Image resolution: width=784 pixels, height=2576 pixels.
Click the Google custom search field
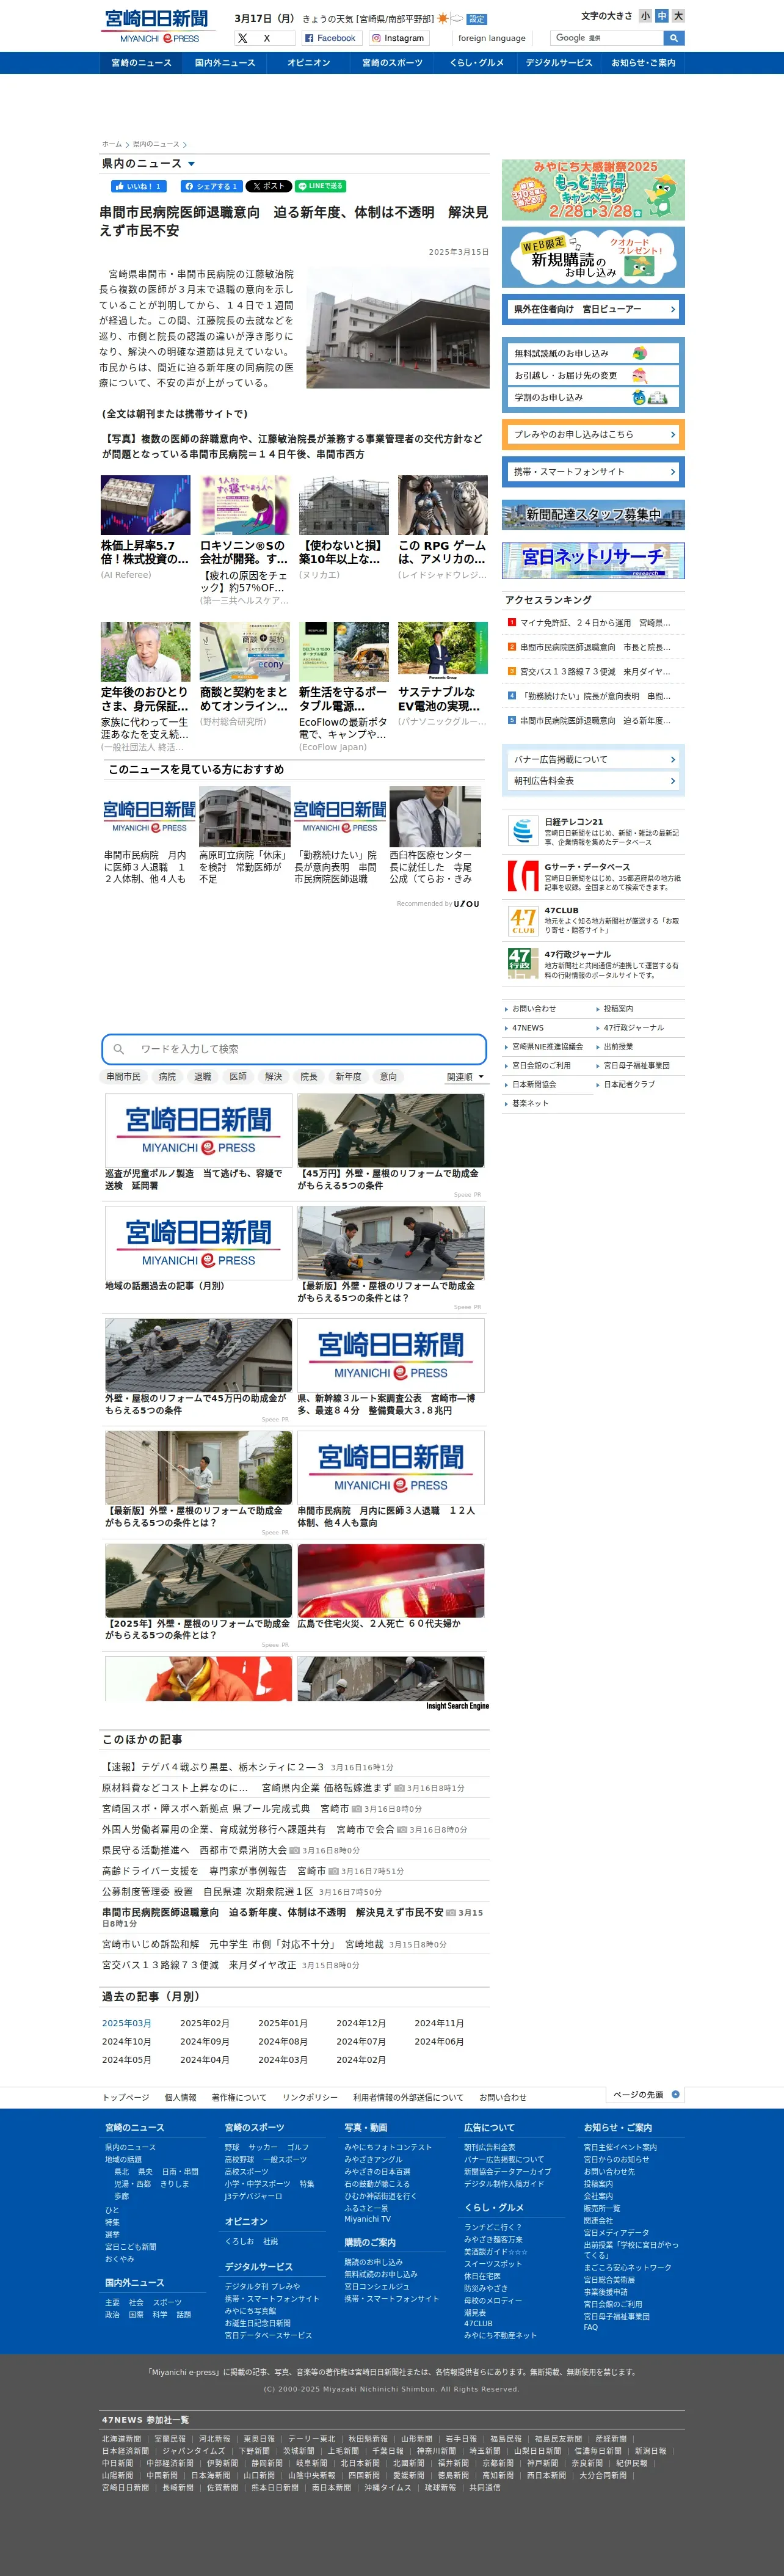(606, 38)
